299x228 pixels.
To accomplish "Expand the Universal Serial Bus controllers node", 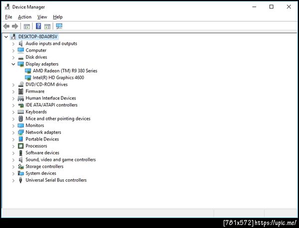I will click(x=13, y=180).
